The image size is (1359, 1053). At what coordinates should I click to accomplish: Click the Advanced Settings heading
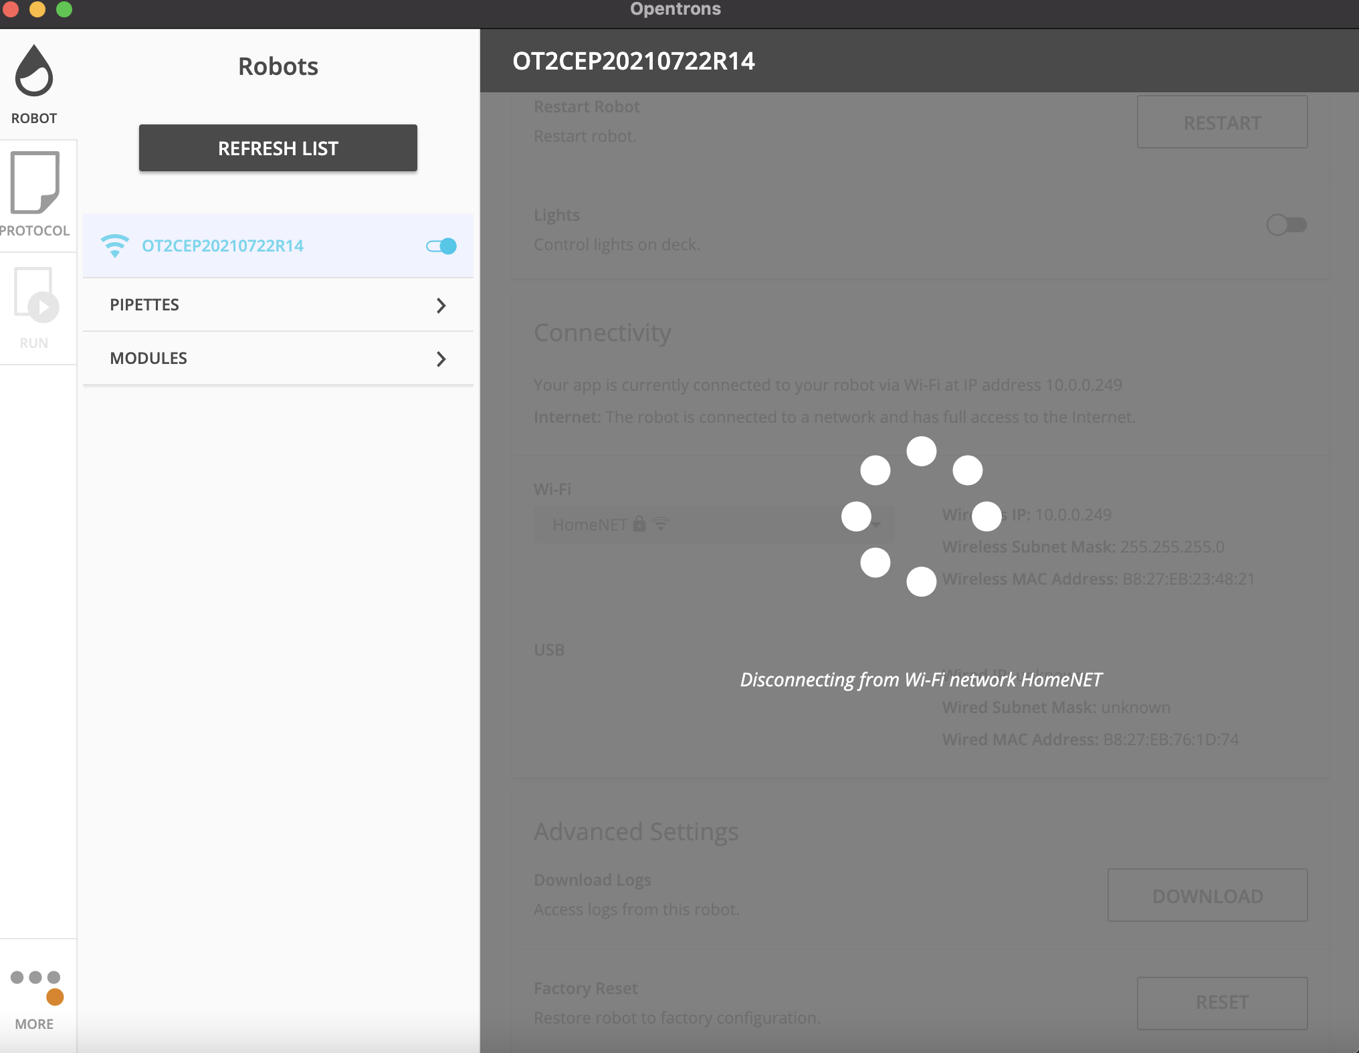[636, 832]
